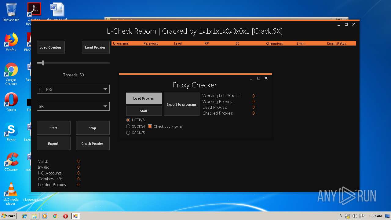This screenshot has width=391, height=220.
Task: Click the Dead Proxies label
Action: 215,108
